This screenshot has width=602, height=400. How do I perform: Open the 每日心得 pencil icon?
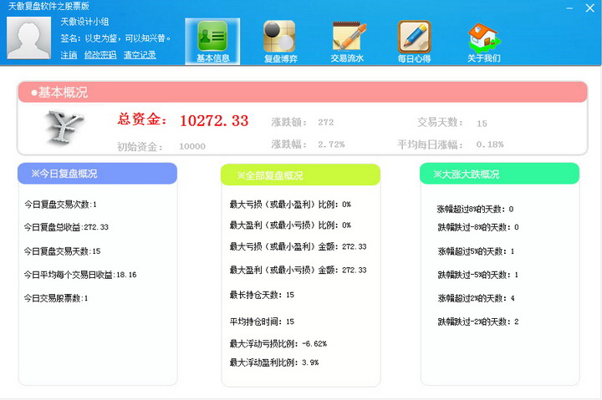[x=414, y=37]
